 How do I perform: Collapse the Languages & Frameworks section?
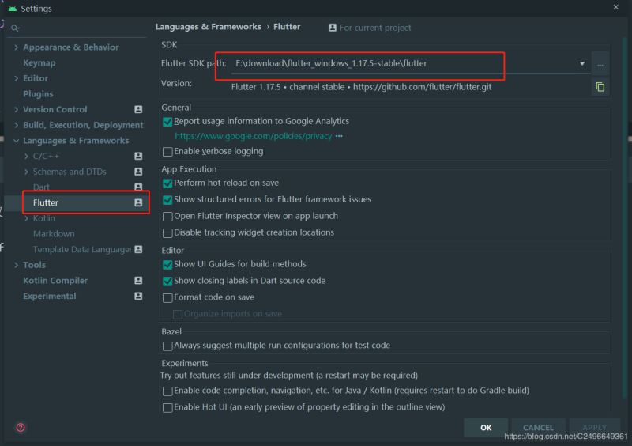coord(17,141)
